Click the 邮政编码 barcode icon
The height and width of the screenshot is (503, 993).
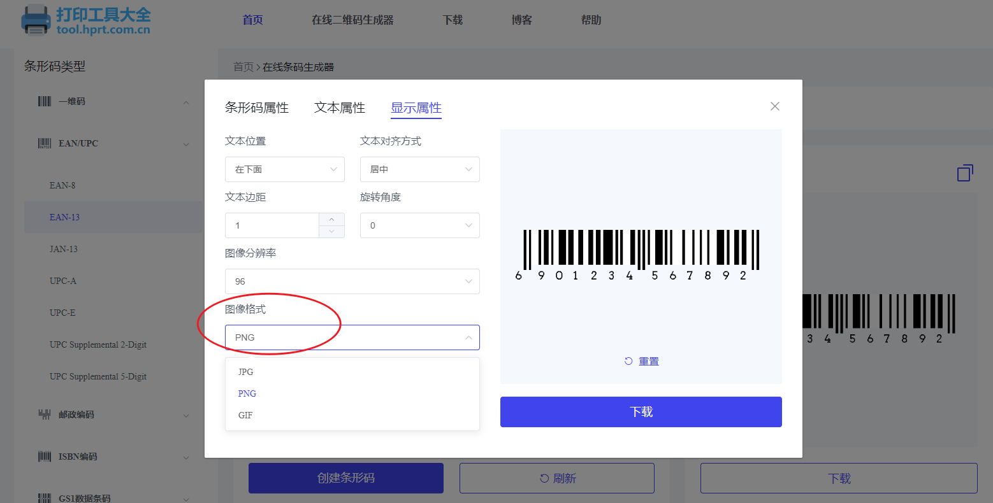coord(45,414)
